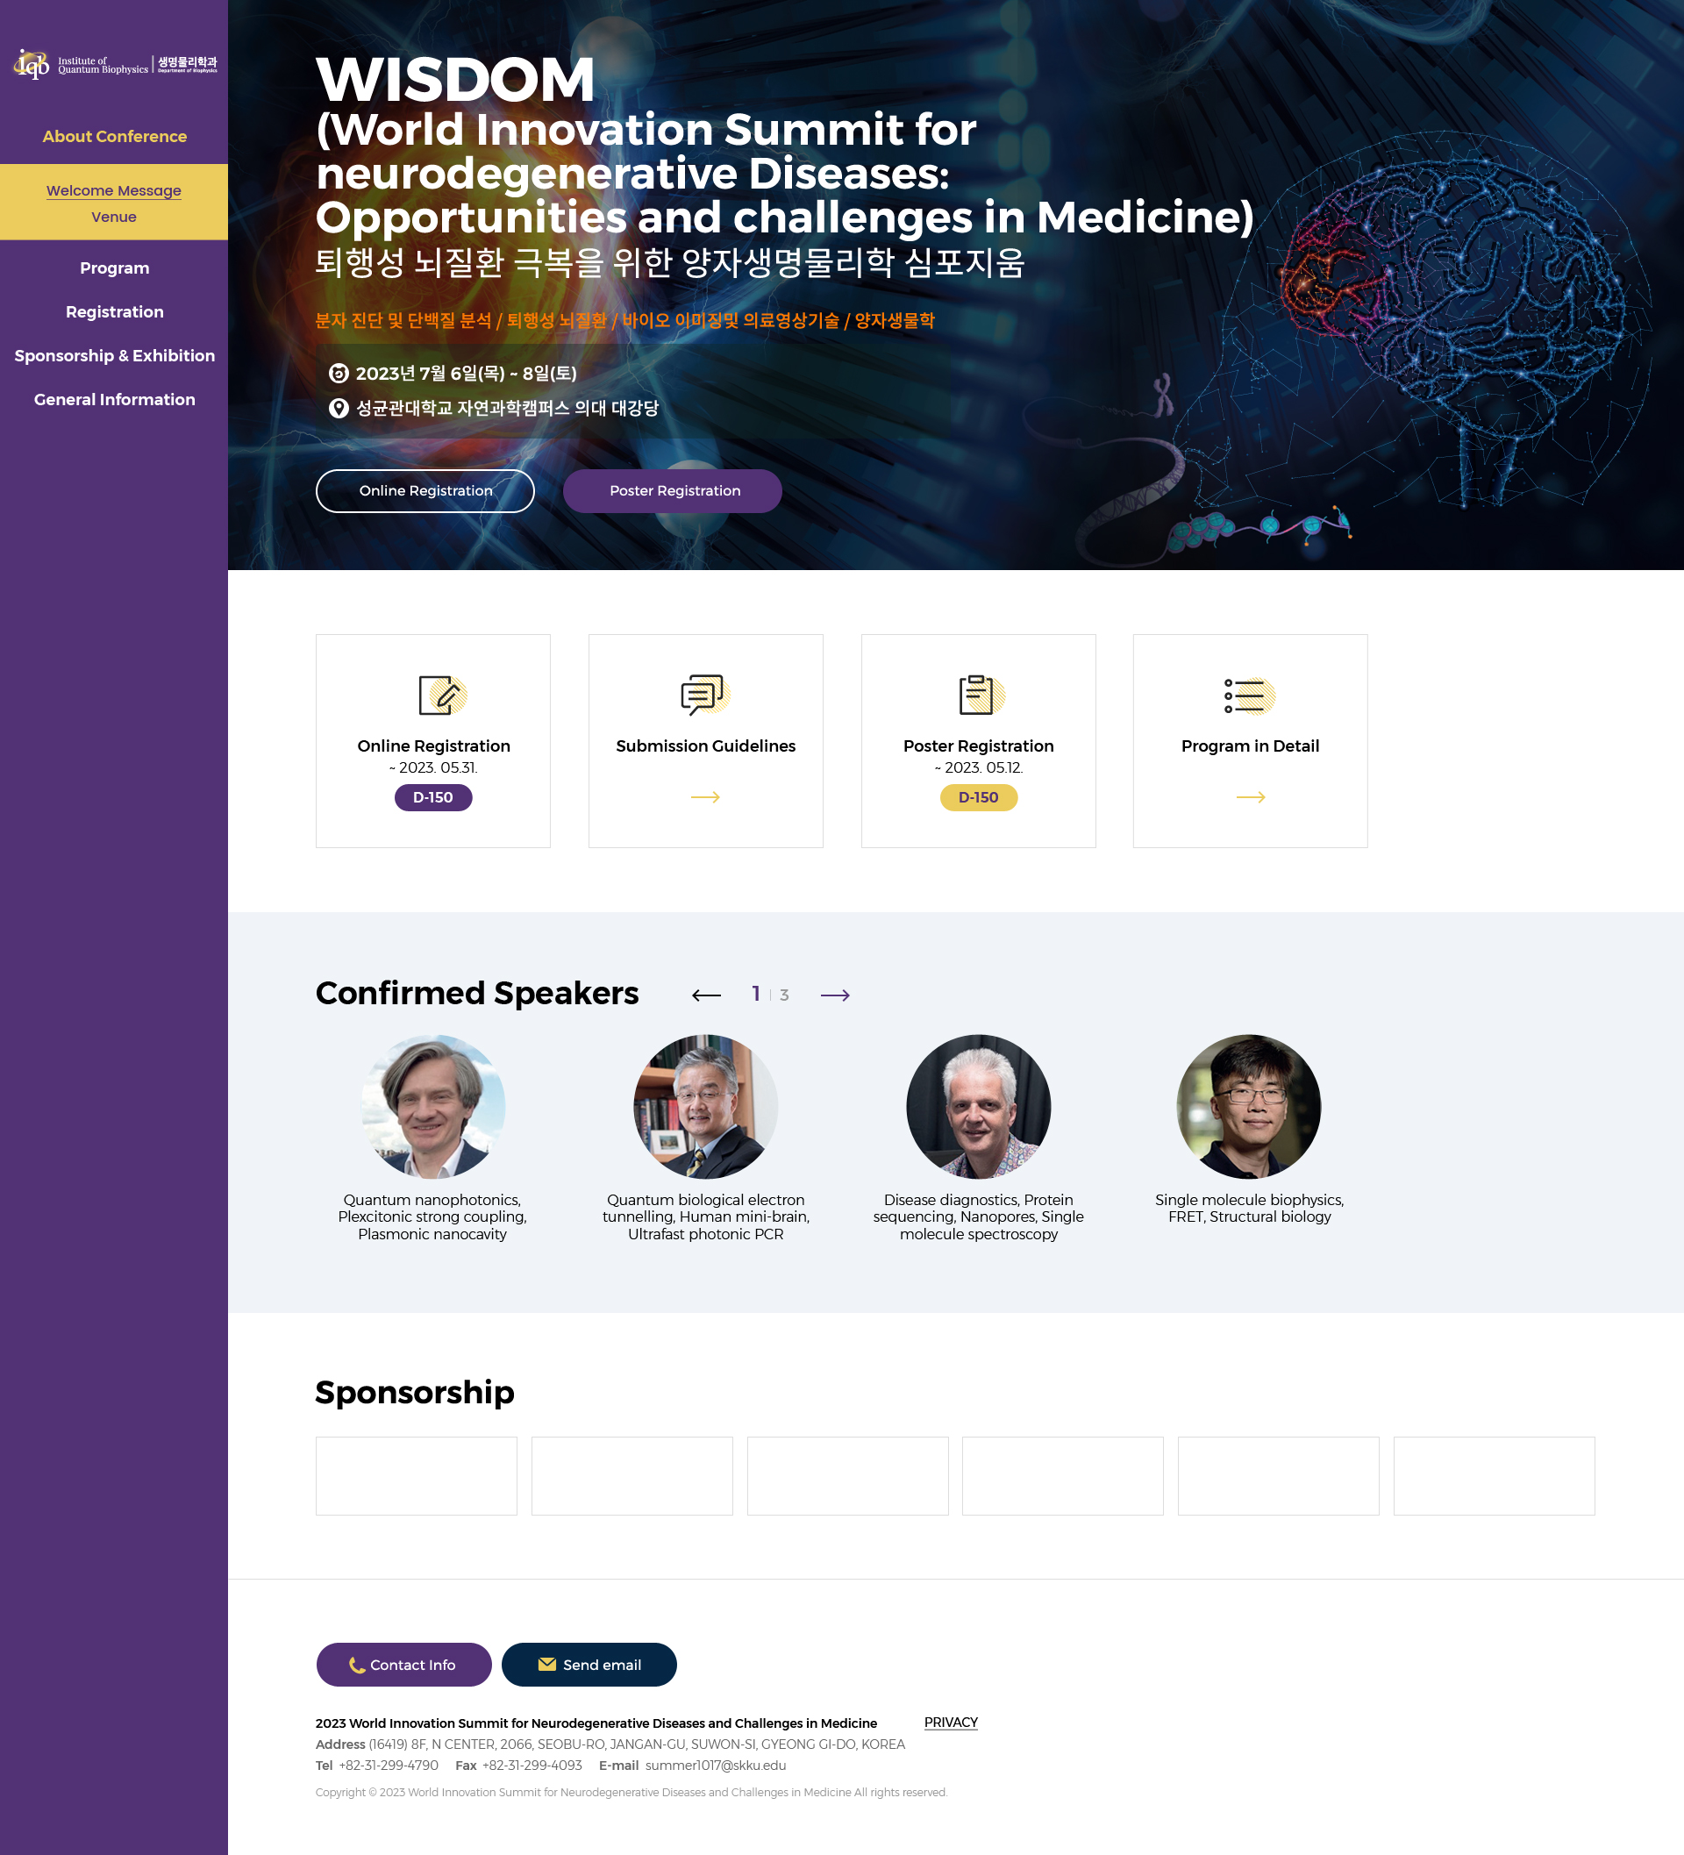Advance speakers carousel with right arrow
This screenshot has height=1855, width=1684.
click(835, 995)
